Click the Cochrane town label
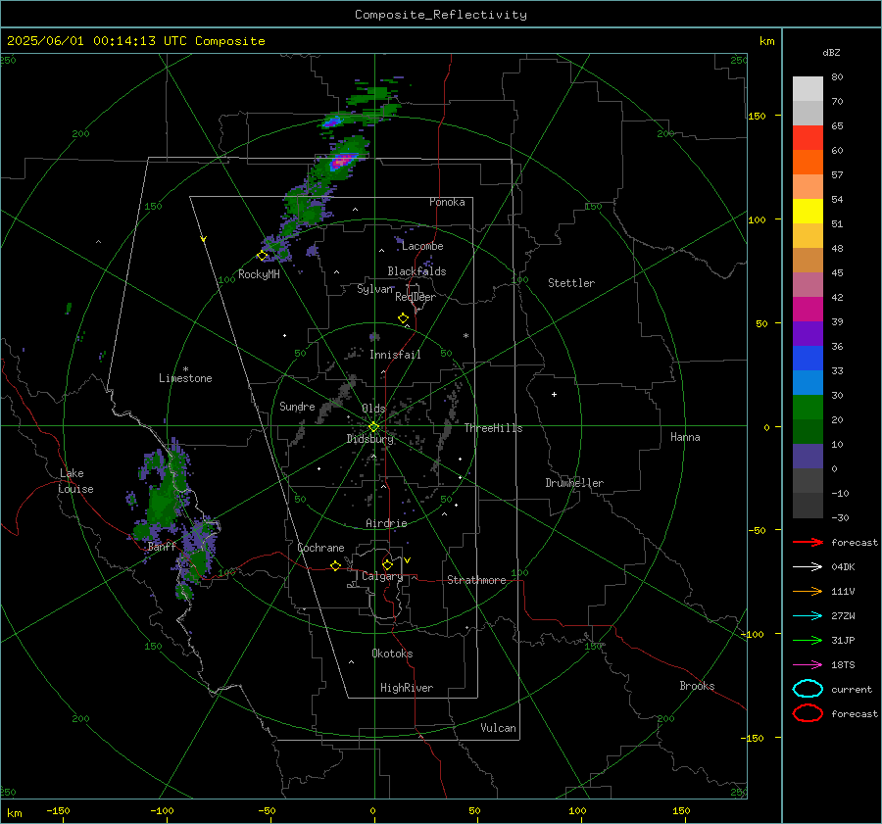Screen dimensions: 882x824 (320, 548)
